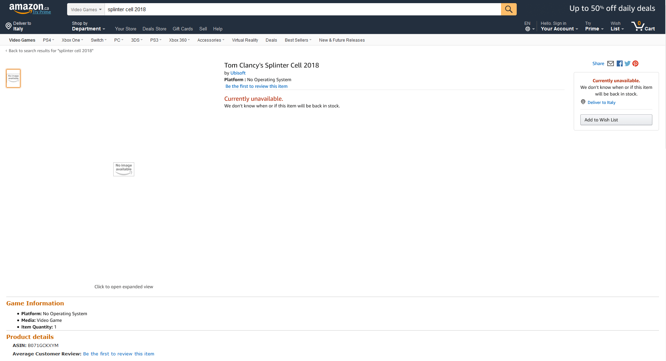Image resolution: width=666 pixels, height=361 pixels.
Task: Click the Add to Wish List button
Action: tap(616, 120)
